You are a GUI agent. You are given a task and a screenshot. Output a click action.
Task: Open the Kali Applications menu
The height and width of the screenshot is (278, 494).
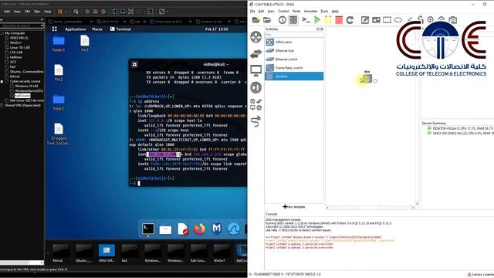[x=76, y=29]
